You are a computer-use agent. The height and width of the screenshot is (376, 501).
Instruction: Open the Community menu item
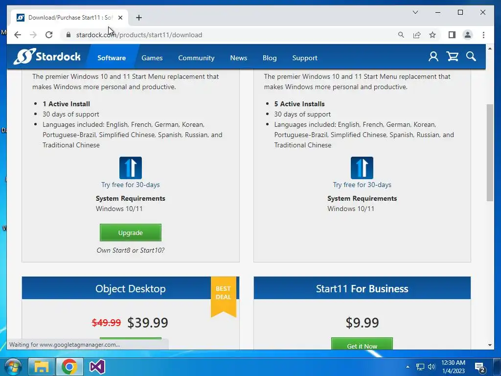[196, 58]
